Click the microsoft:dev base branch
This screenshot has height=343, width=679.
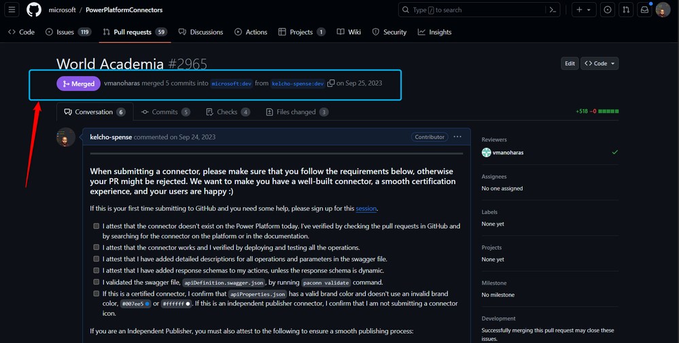coord(232,84)
